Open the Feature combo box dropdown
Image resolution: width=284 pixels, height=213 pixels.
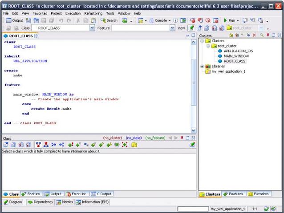(172, 28)
